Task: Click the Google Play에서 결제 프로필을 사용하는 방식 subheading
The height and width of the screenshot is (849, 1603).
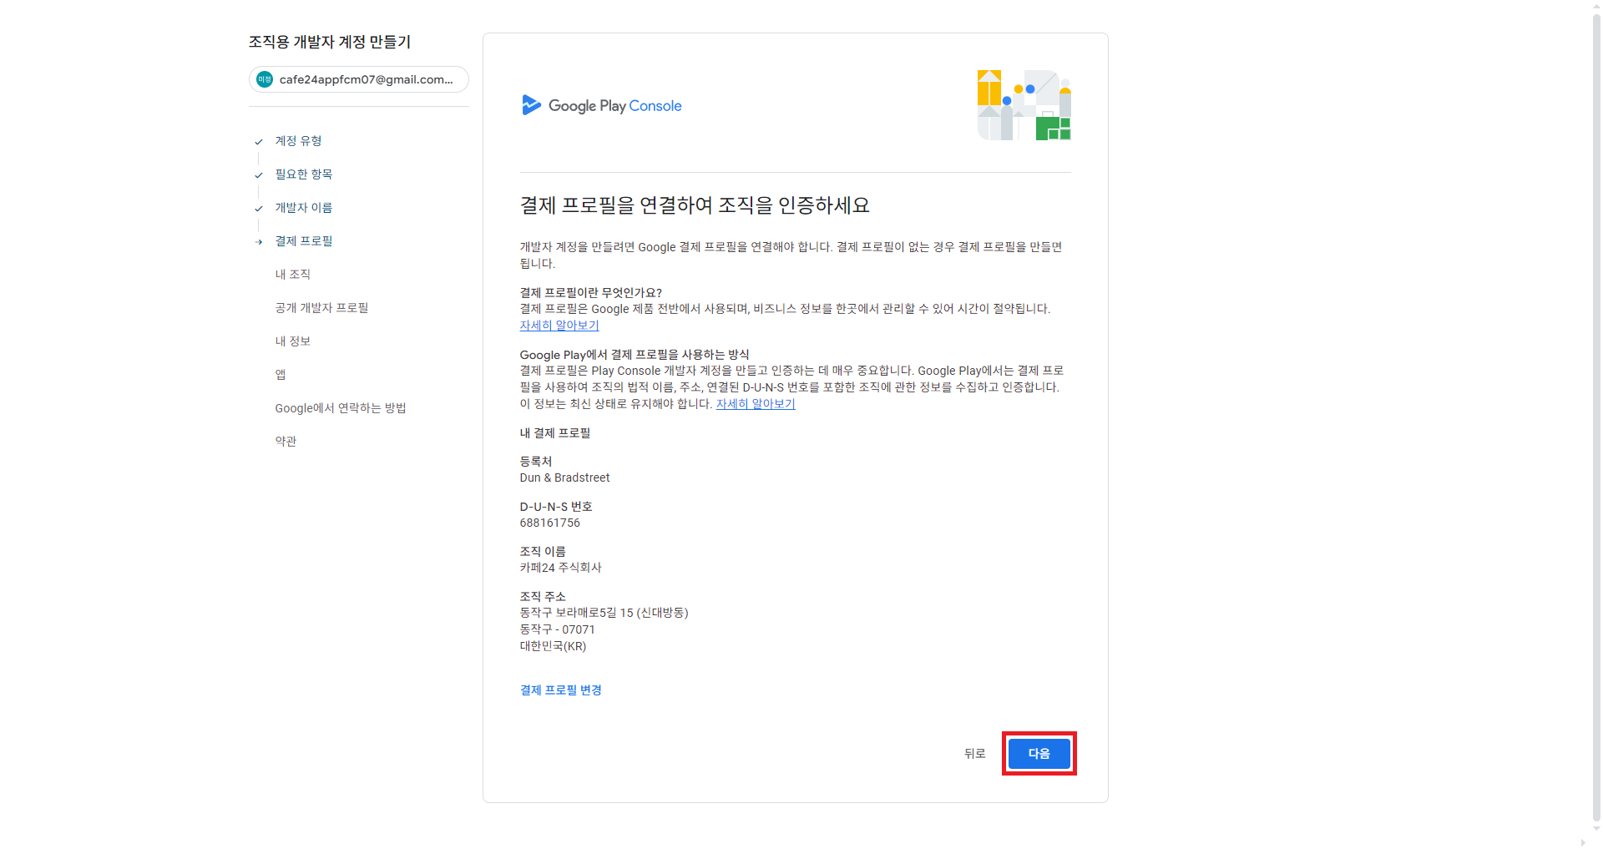Action: pos(635,354)
